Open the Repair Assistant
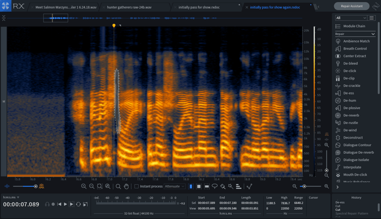This screenshot has height=219, width=381. (x=352, y=6)
